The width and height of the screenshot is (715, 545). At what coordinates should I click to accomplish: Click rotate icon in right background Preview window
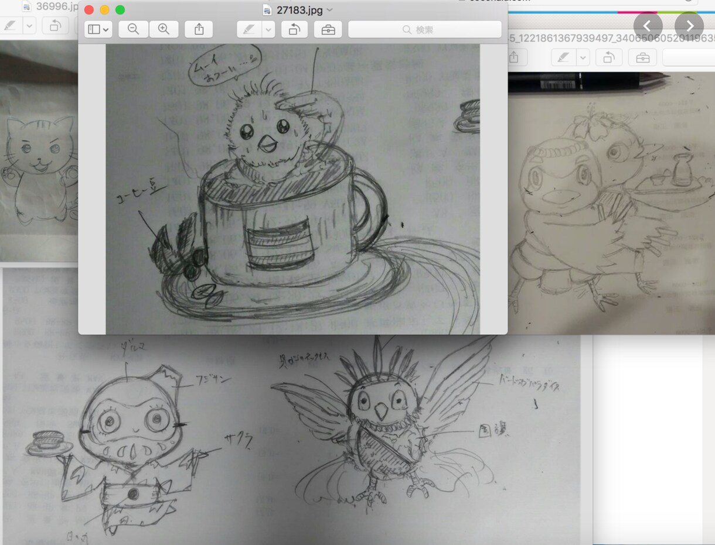[609, 57]
